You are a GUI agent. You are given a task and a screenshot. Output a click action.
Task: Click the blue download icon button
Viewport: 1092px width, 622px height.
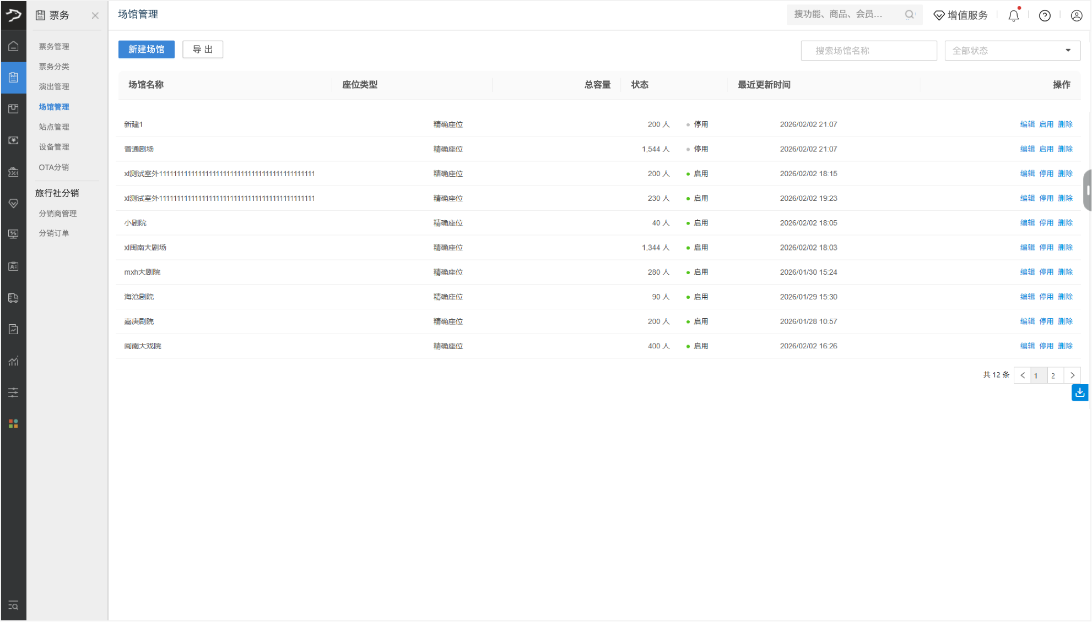click(1079, 392)
